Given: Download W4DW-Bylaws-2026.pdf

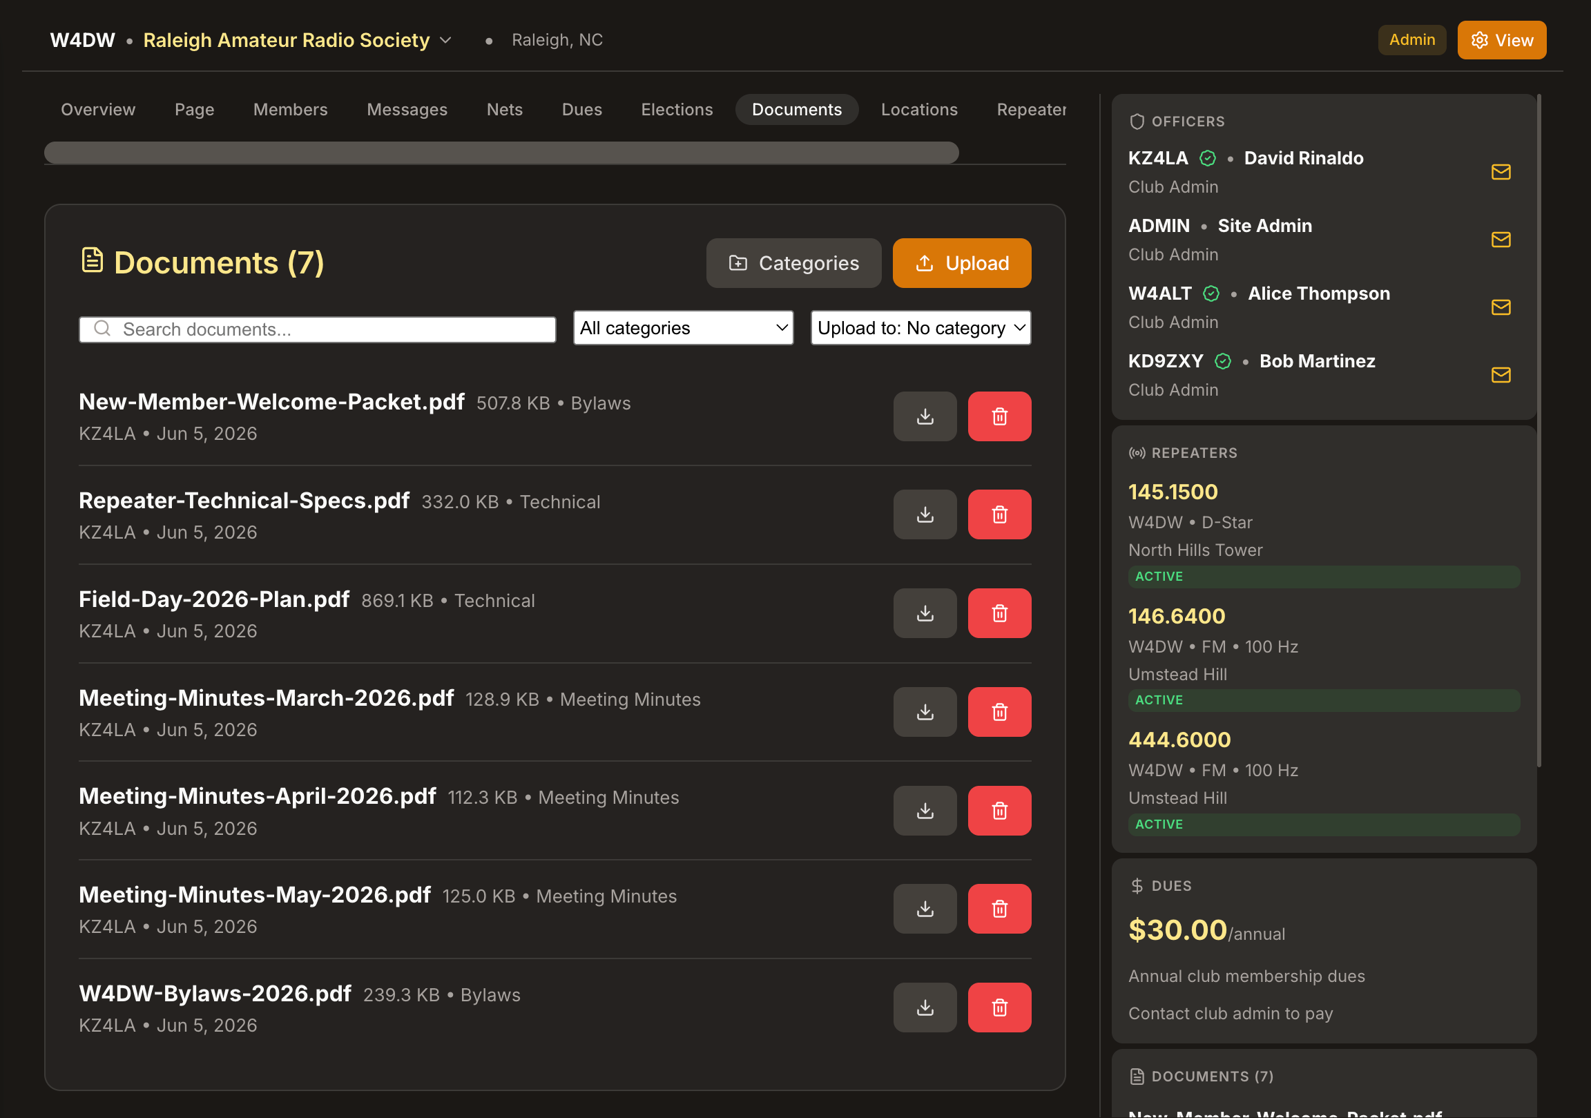Looking at the screenshot, I should [925, 1007].
